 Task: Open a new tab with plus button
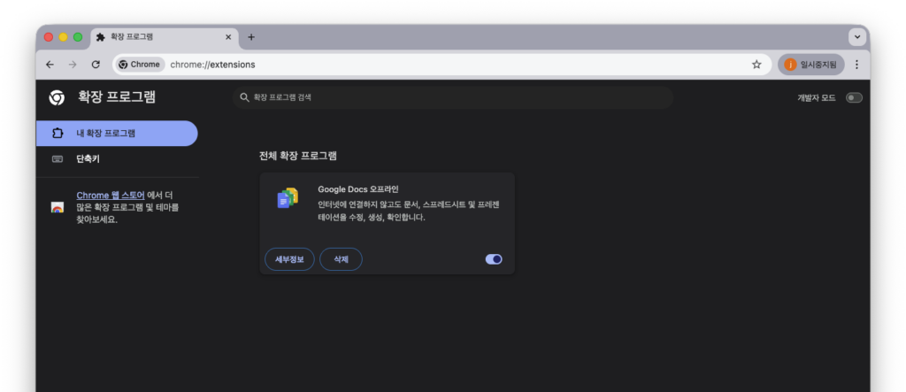[x=251, y=37]
